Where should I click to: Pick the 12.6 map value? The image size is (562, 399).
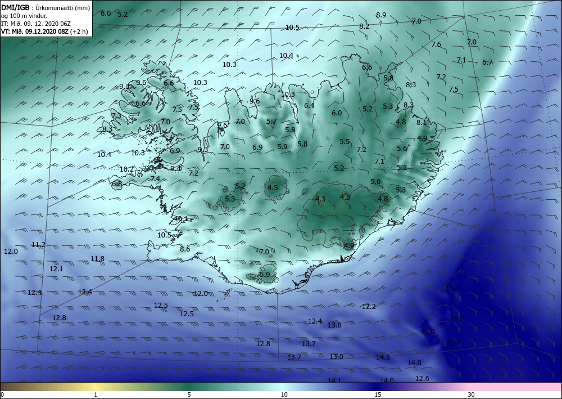click(422, 379)
